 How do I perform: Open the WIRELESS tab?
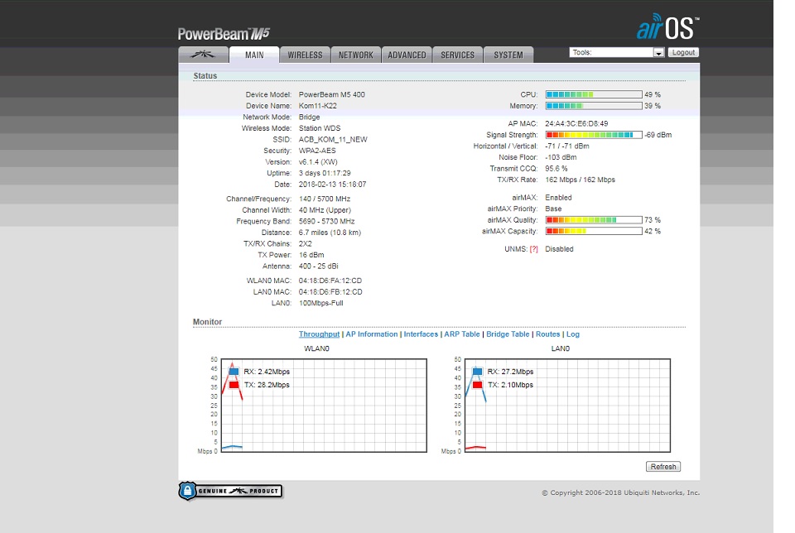pyautogui.click(x=306, y=55)
